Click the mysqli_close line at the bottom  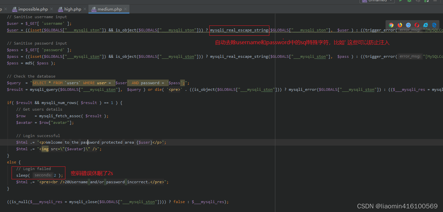(118, 202)
